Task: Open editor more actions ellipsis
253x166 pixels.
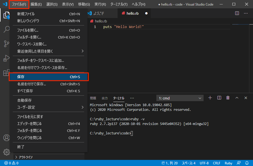Action: (x=246, y=13)
